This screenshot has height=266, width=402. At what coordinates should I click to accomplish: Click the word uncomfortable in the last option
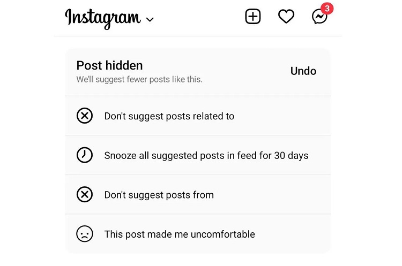pos(223,234)
